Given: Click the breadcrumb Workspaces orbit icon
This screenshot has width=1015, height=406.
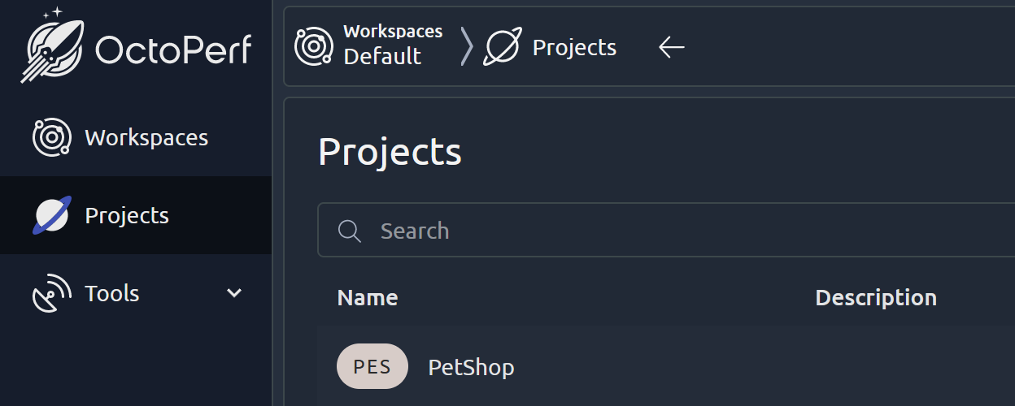Looking at the screenshot, I should click(x=314, y=46).
